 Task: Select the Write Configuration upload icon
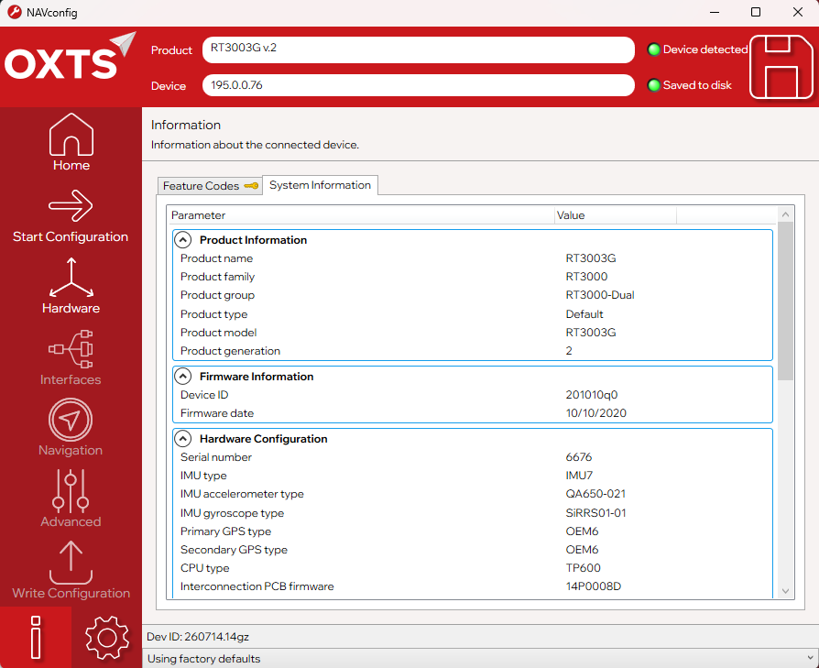coord(71,563)
